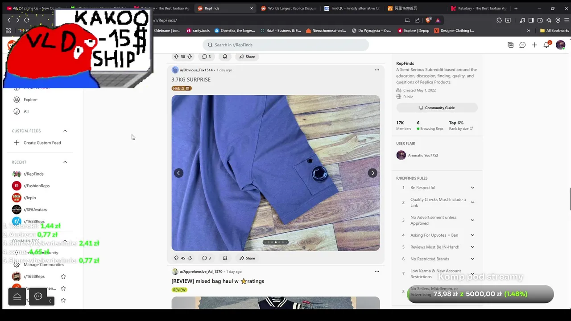Open the Reddit chat bubble icon
This screenshot has width=571, height=321.
coord(522,45)
